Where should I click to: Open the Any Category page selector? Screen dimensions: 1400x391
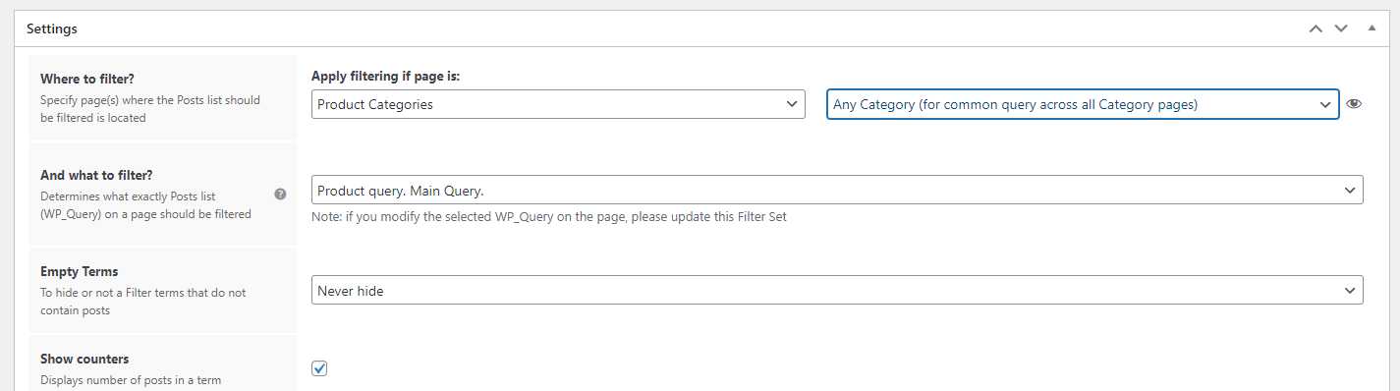click(x=1083, y=104)
